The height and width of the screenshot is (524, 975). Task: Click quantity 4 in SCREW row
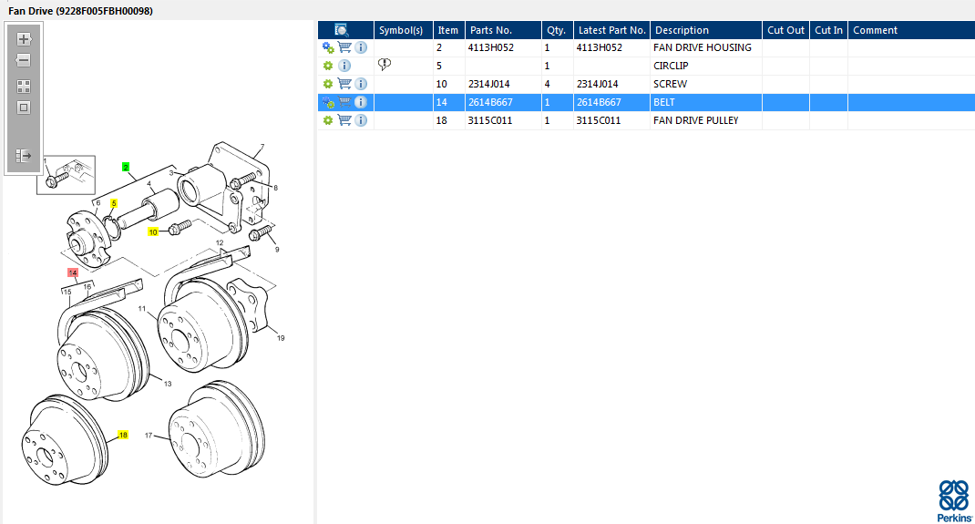548,84
